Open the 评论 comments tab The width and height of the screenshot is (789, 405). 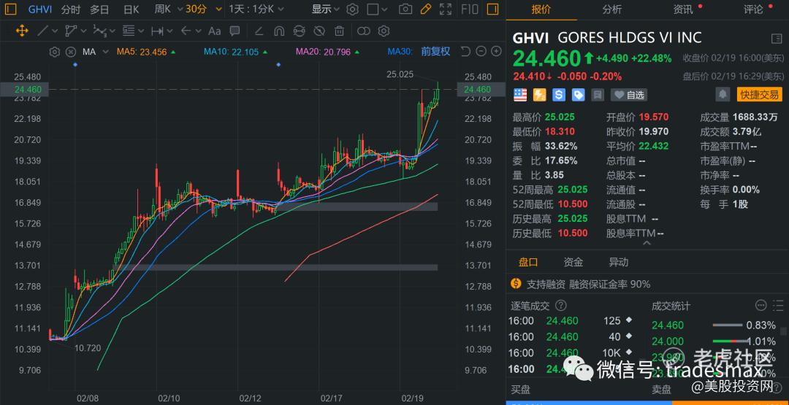(753, 9)
